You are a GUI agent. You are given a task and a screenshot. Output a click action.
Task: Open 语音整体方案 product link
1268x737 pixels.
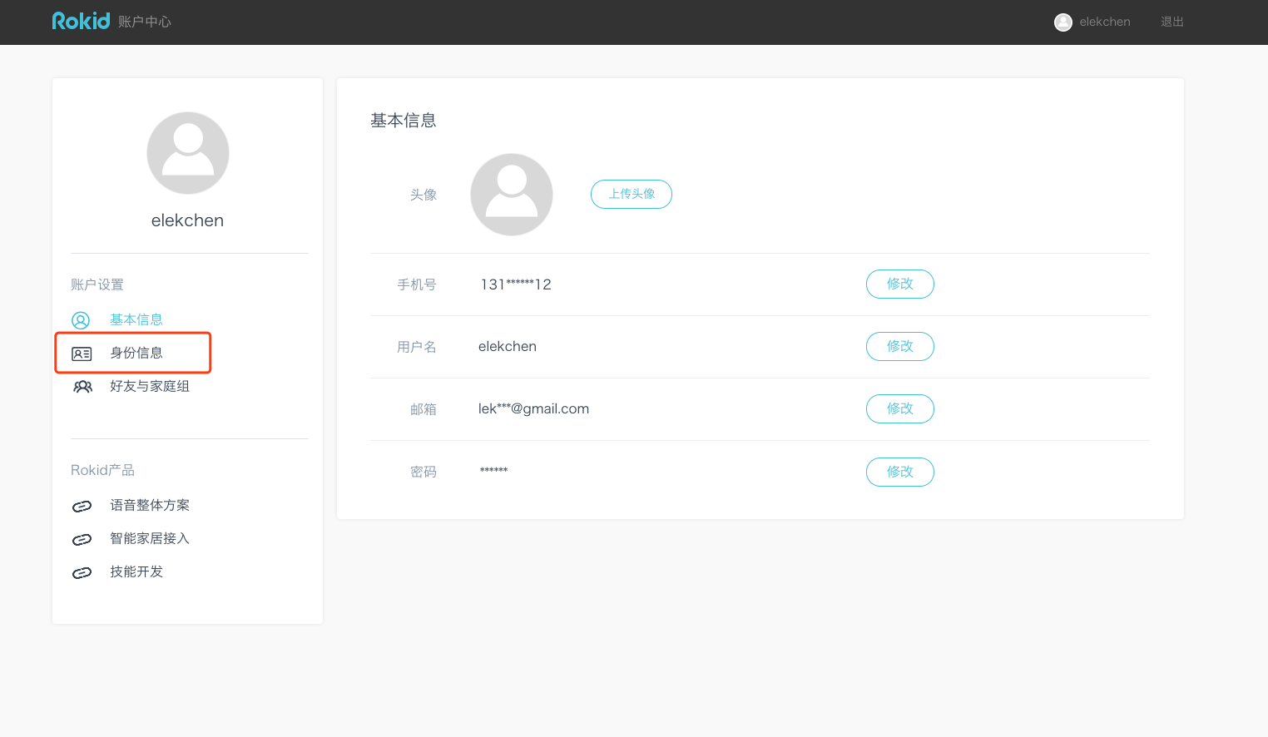point(150,505)
